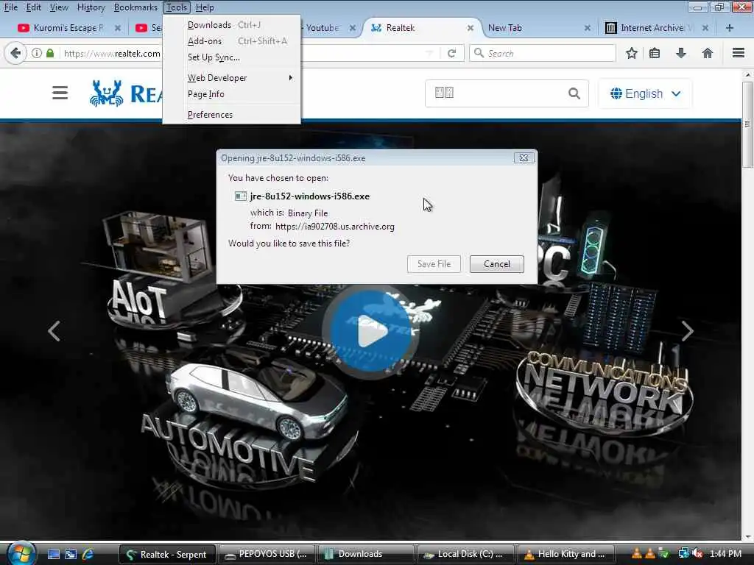
Task: Click the jre-8u152-windows-i586.exe file name
Action: tap(310, 196)
